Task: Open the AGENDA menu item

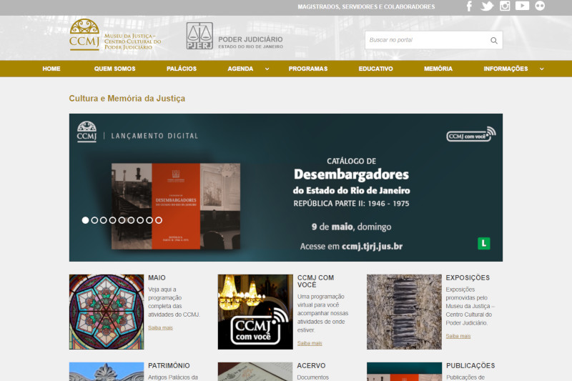Action: [x=240, y=69]
